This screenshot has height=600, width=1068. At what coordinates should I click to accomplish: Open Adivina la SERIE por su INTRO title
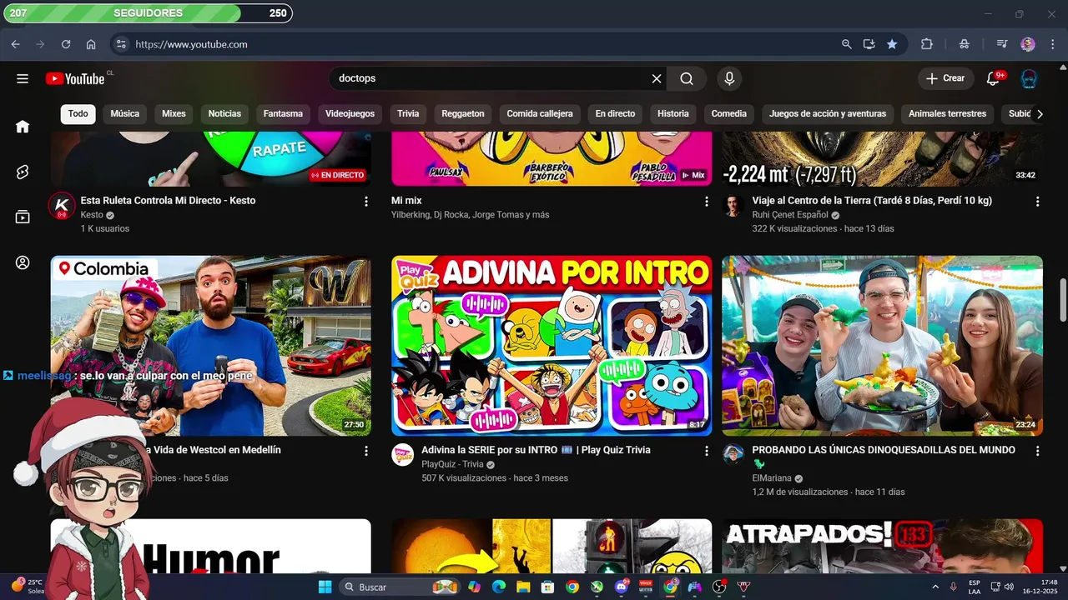536,450
